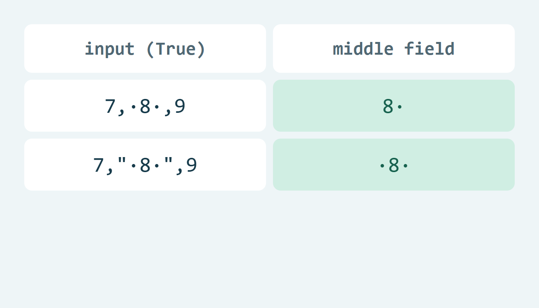Click the word "input" in the header
539x308 pixels.
click(x=110, y=49)
